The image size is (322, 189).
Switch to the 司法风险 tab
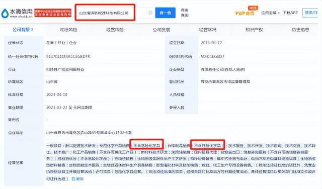(x=68, y=30)
